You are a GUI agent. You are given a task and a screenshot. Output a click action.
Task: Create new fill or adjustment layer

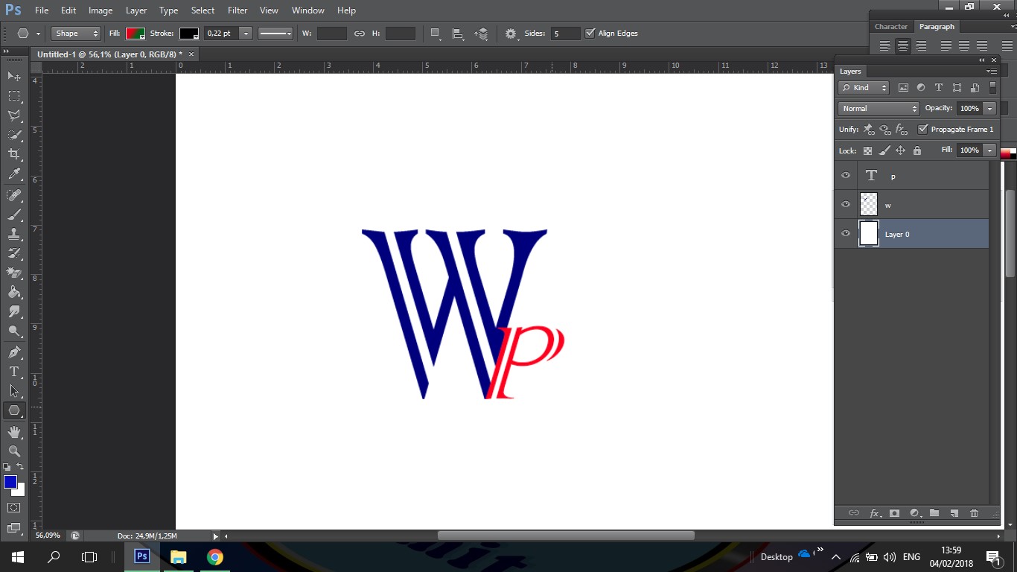pyautogui.click(x=914, y=513)
